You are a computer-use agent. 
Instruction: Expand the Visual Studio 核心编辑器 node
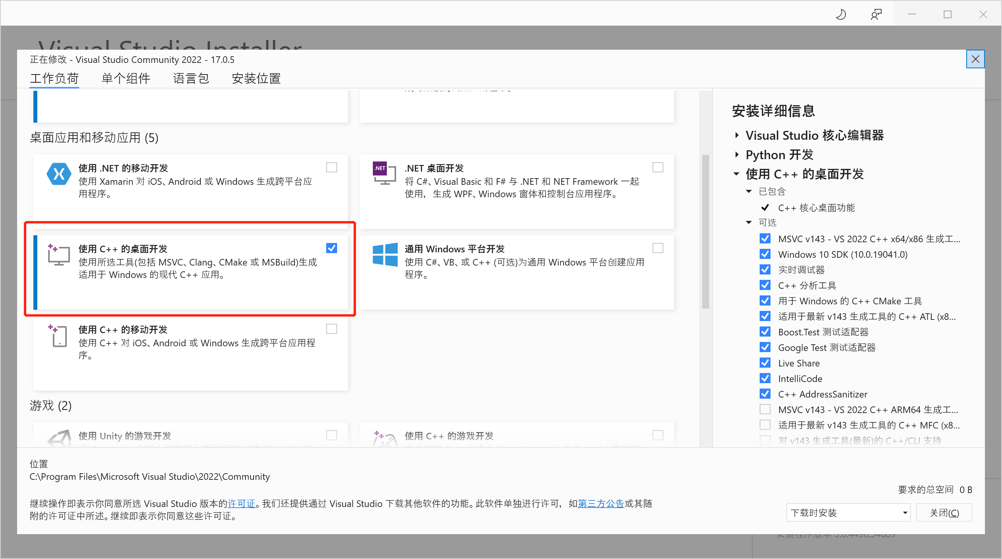(x=737, y=135)
